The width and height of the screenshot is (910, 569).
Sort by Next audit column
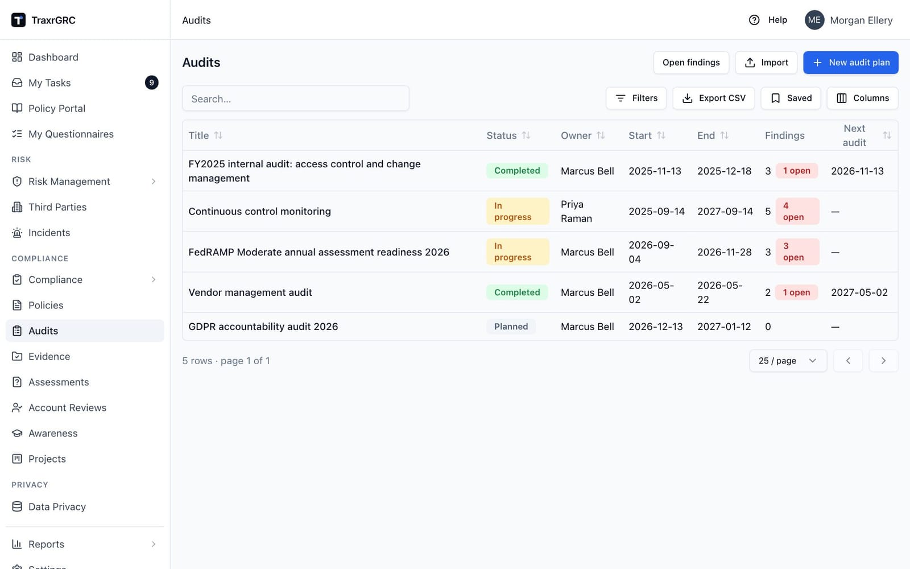(x=861, y=135)
